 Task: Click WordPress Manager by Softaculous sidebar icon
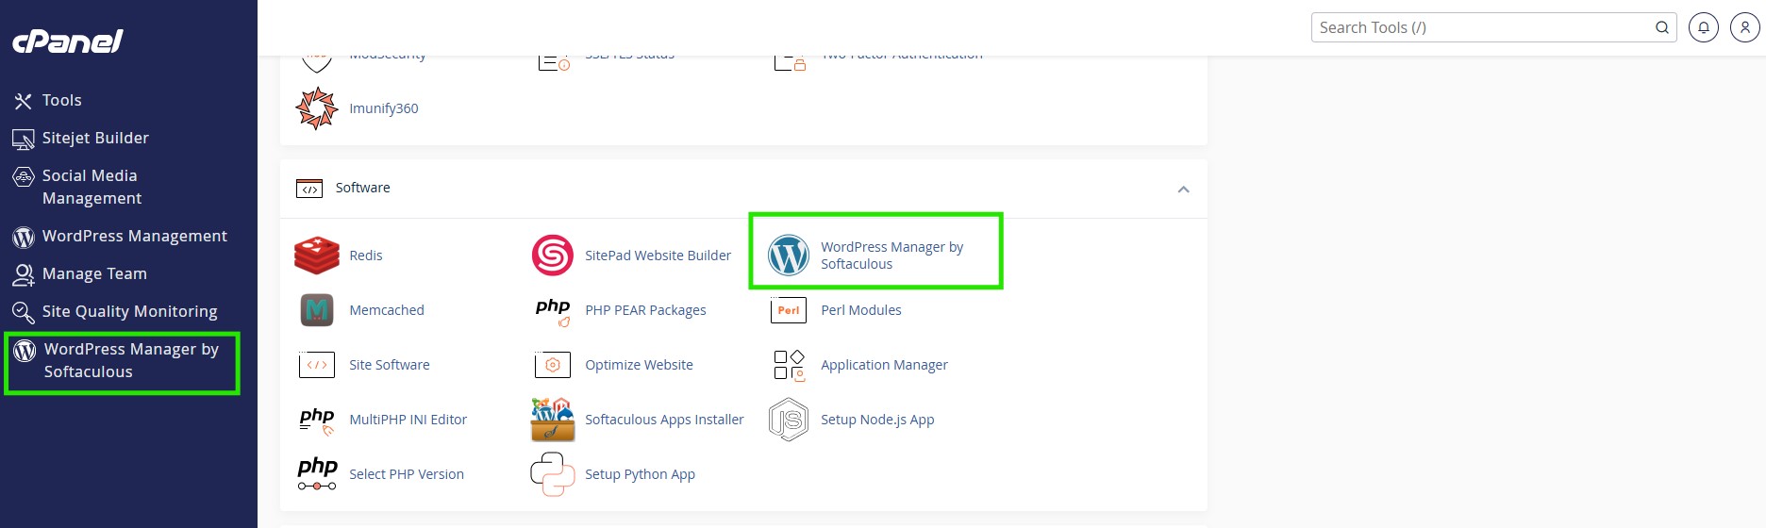[x=25, y=350]
